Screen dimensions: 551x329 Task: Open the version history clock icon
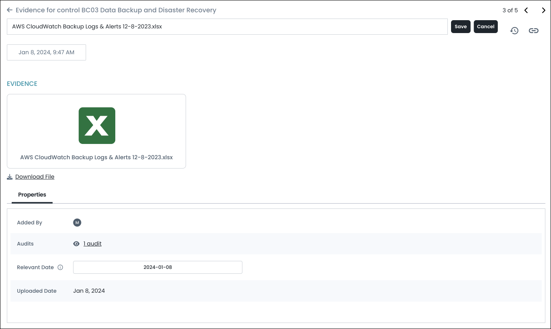(x=514, y=31)
